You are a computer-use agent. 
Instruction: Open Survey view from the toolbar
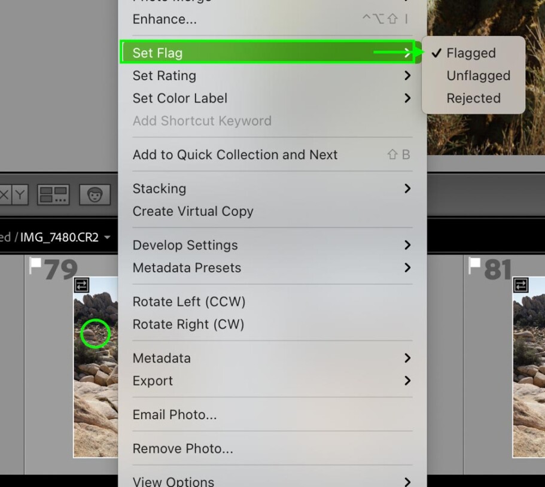[53, 194]
